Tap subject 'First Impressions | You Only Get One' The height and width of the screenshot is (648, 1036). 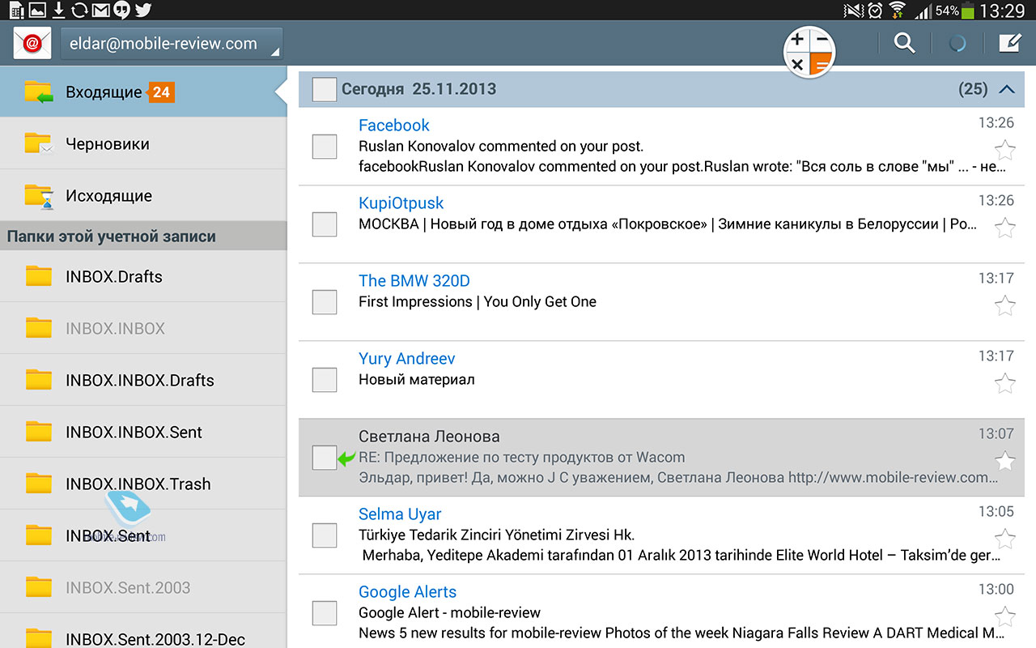pos(478,301)
